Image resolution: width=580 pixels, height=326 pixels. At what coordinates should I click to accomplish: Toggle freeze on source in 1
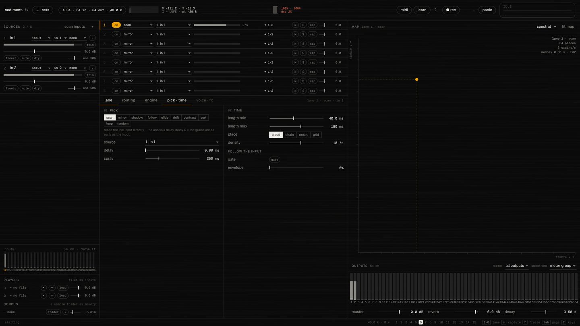11,58
